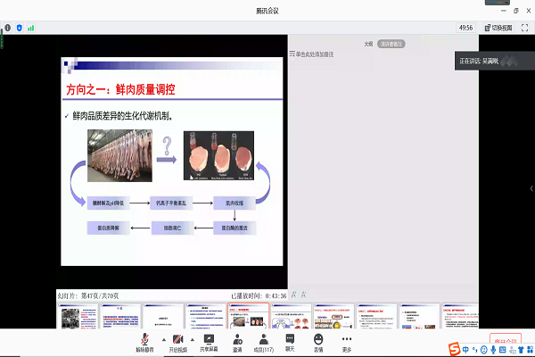Expand the audio options arrow

pos(163,339)
